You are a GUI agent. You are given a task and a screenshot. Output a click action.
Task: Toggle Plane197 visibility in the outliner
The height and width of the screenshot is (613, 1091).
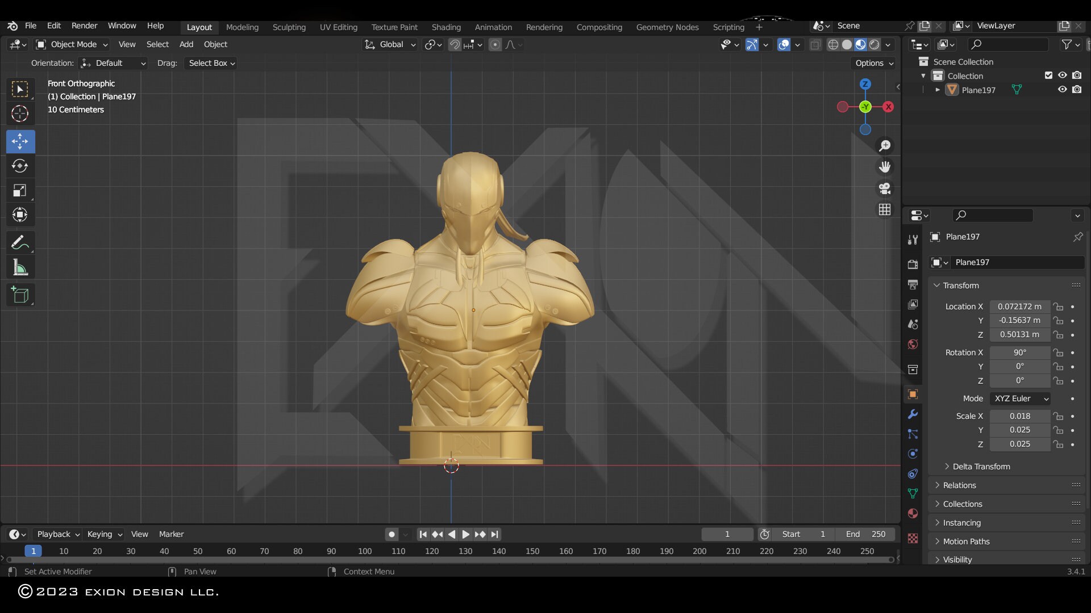point(1062,89)
